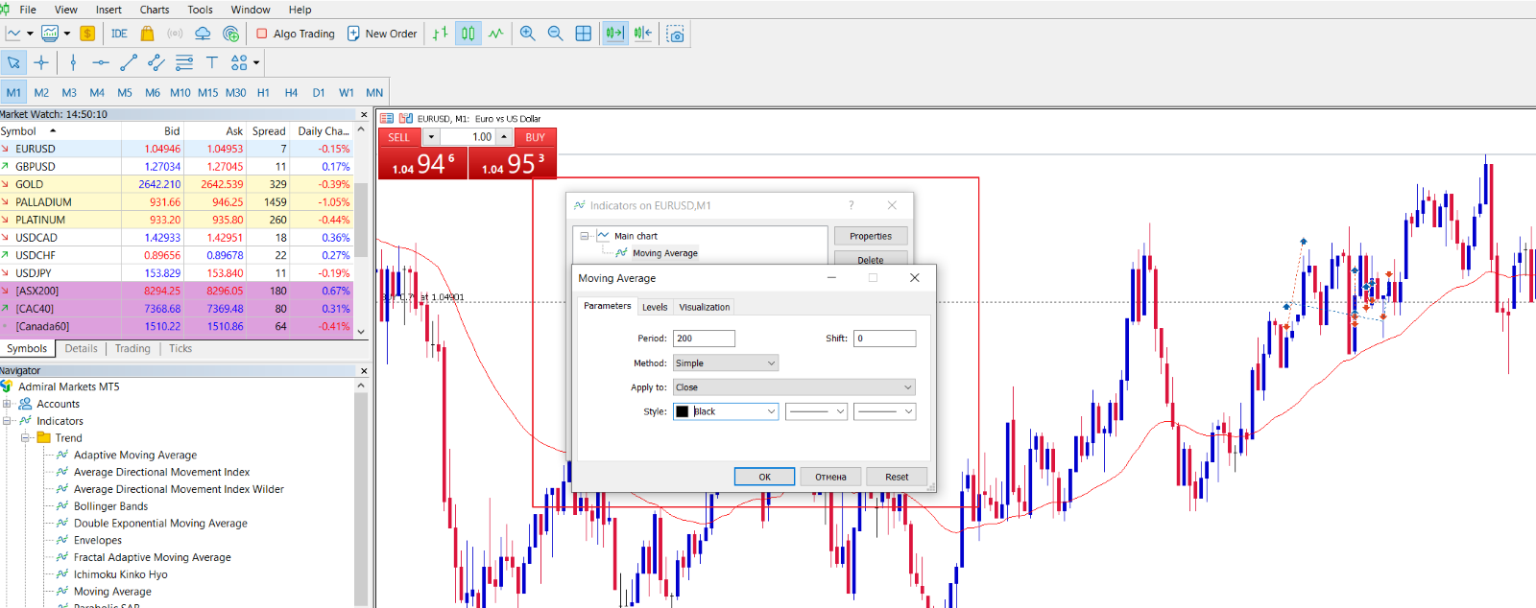Click the Отмена cancel button
1536x608 pixels.
coord(830,477)
